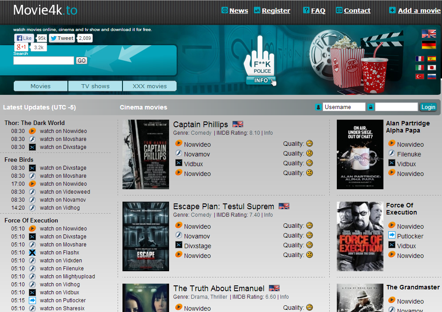Click the plus icon beside Add a movie
442x312 pixels.
392,11
